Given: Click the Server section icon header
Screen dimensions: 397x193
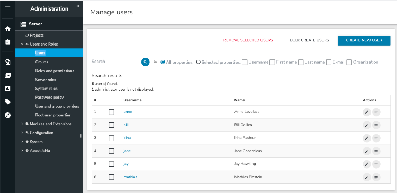Looking at the screenshot, I should click(x=23, y=24).
